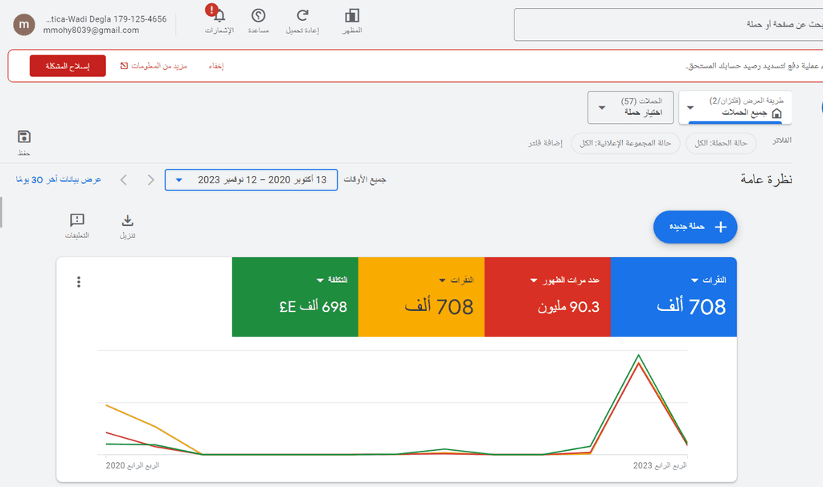Screen dimensions: 823x487
Task: Click the blue new campaign button
Action: (695, 227)
